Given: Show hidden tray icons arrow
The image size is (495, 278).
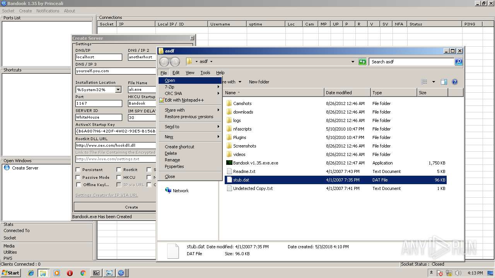Looking at the screenshot, I should point(432,273).
